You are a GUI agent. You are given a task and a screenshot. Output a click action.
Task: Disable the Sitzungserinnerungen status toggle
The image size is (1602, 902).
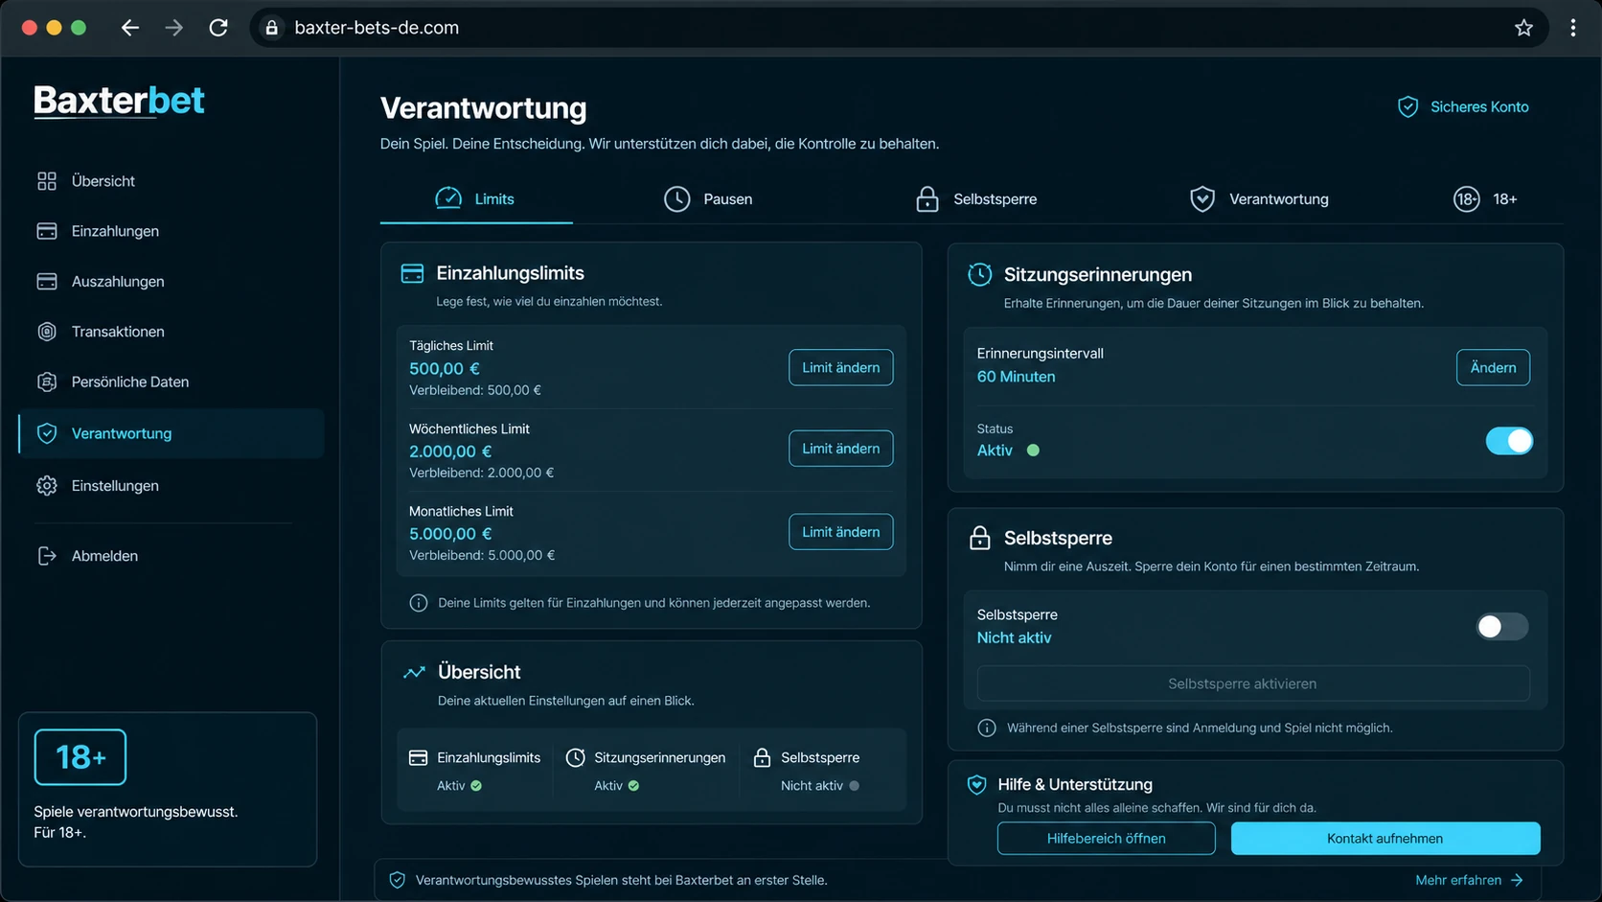[x=1509, y=441]
